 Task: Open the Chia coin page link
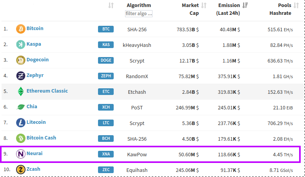[32, 106]
